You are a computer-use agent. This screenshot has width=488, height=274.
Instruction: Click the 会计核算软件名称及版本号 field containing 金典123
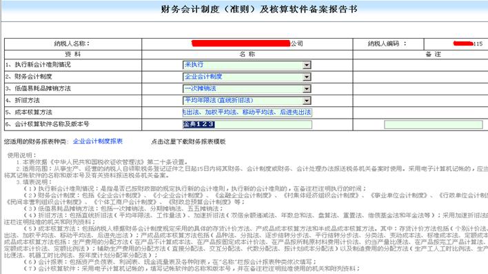click(x=247, y=124)
